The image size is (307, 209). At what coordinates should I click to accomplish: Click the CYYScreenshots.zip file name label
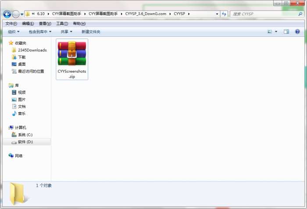[72, 74]
